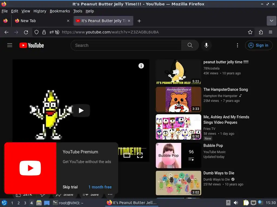Click the network monitor tray icon

(x=253, y=203)
